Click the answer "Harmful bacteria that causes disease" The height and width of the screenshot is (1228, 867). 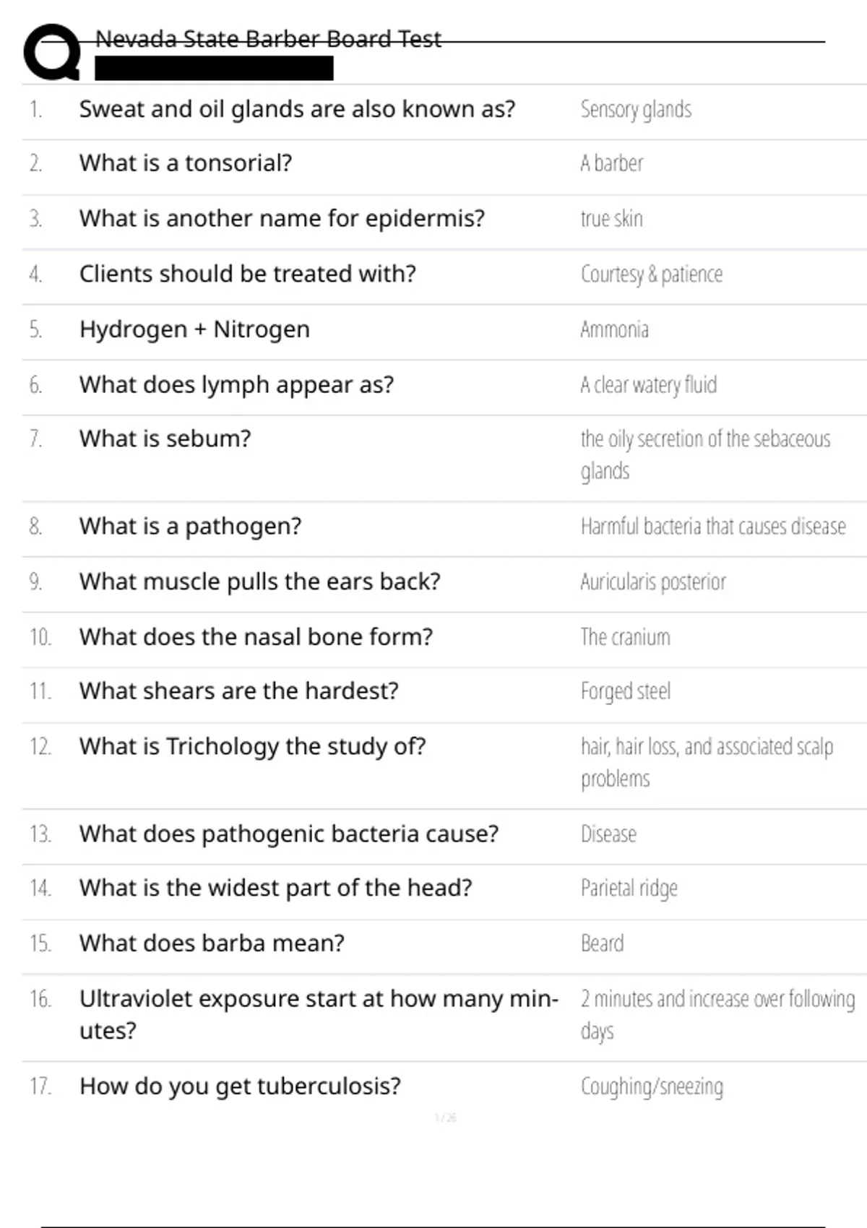[x=713, y=527]
